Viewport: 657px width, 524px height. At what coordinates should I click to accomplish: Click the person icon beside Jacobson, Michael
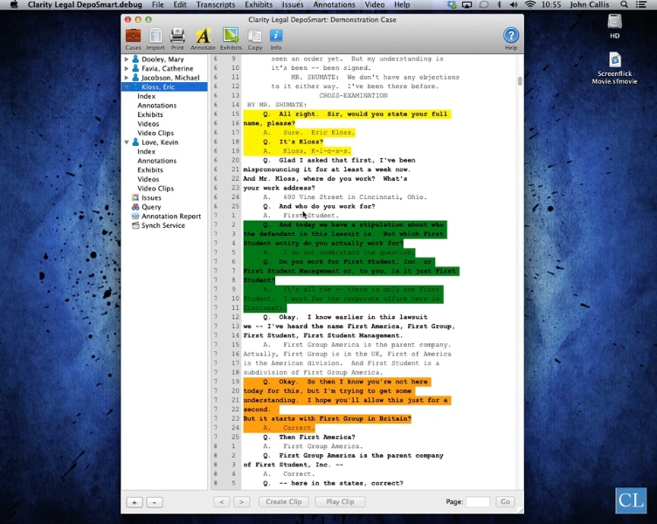click(135, 78)
